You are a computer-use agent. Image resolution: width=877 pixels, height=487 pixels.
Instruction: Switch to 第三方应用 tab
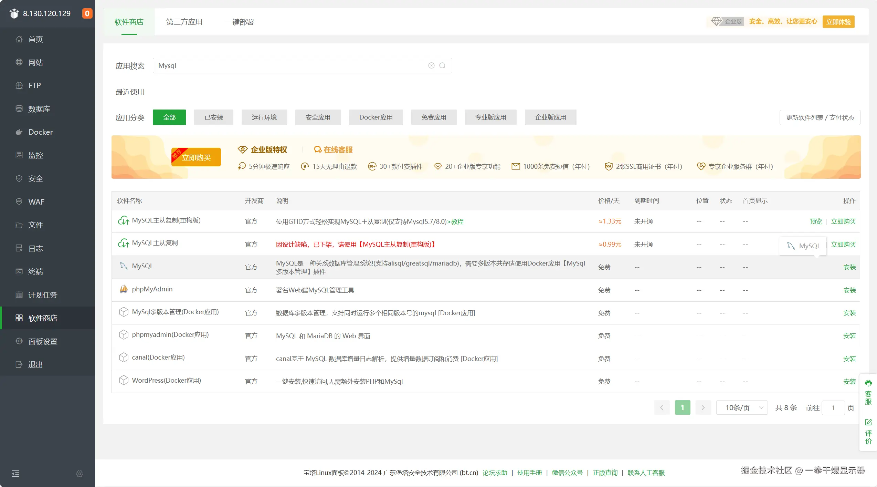click(184, 22)
